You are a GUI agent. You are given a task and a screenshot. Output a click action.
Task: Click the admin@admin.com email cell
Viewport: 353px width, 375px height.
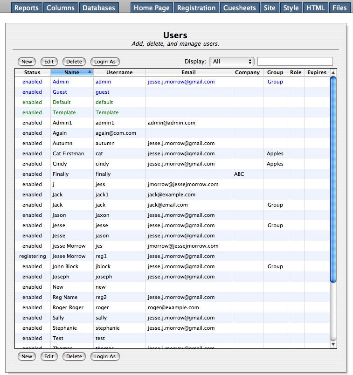click(x=172, y=123)
